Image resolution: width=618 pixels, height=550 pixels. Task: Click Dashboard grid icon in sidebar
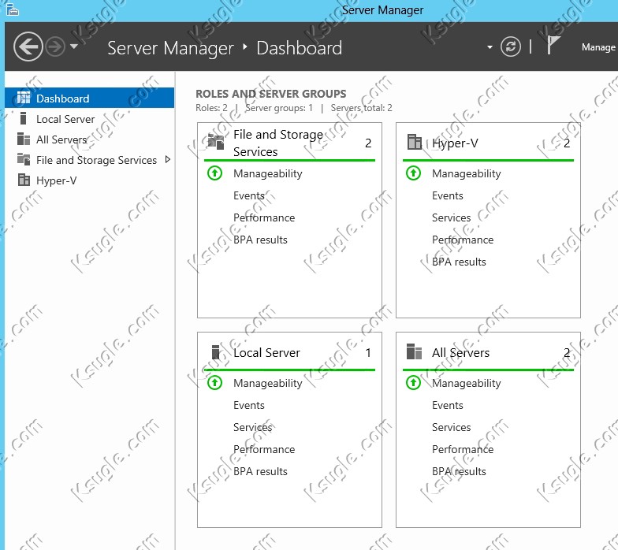tap(24, 98)
